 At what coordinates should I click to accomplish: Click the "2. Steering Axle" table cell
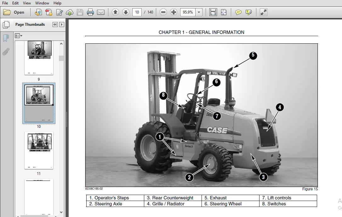pyautogui.click(x=115, y=204)
